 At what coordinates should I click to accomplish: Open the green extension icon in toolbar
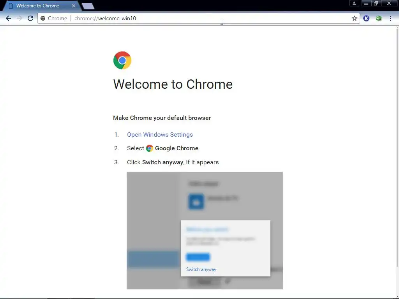pyautogui.click(x=379, y=18)
